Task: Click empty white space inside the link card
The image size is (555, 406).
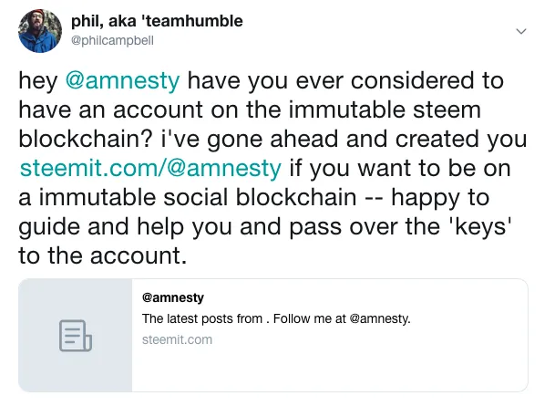Action: click(329, 370)
